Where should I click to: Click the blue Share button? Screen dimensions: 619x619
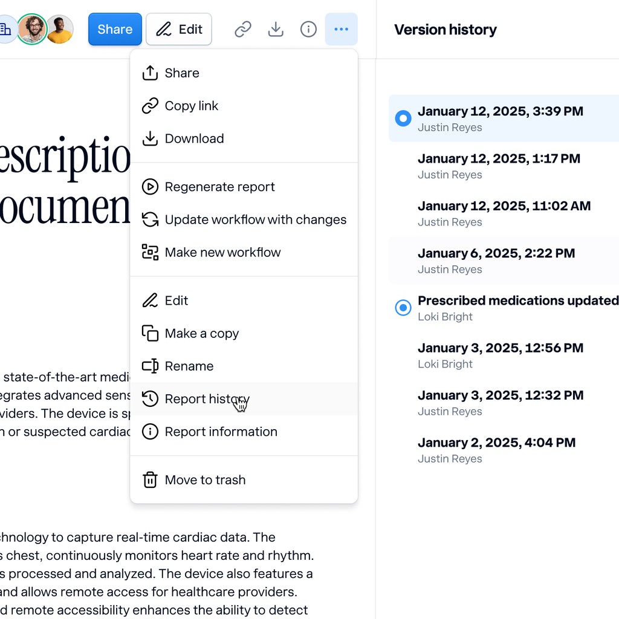click(x=115, y=29)
